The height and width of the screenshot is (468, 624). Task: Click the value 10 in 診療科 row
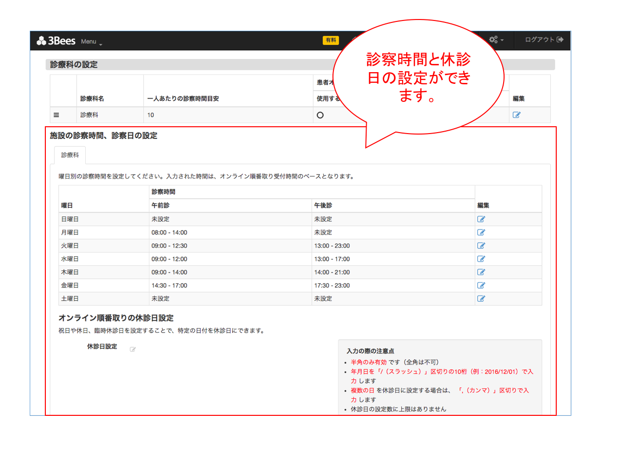pos(151,115)
